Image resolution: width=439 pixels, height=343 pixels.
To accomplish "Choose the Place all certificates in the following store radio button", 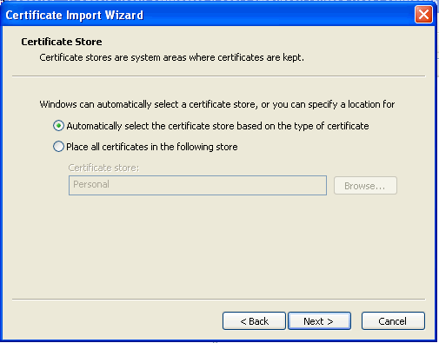I will pyautogui.click(x=58, y=147).
